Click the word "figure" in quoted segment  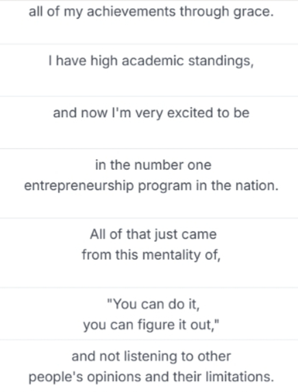[156, 326]
